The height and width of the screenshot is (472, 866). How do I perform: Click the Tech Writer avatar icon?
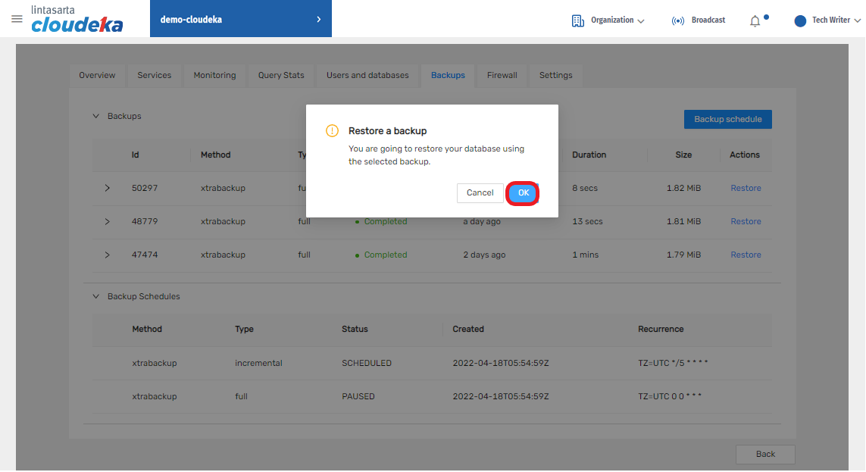(800, 20)
